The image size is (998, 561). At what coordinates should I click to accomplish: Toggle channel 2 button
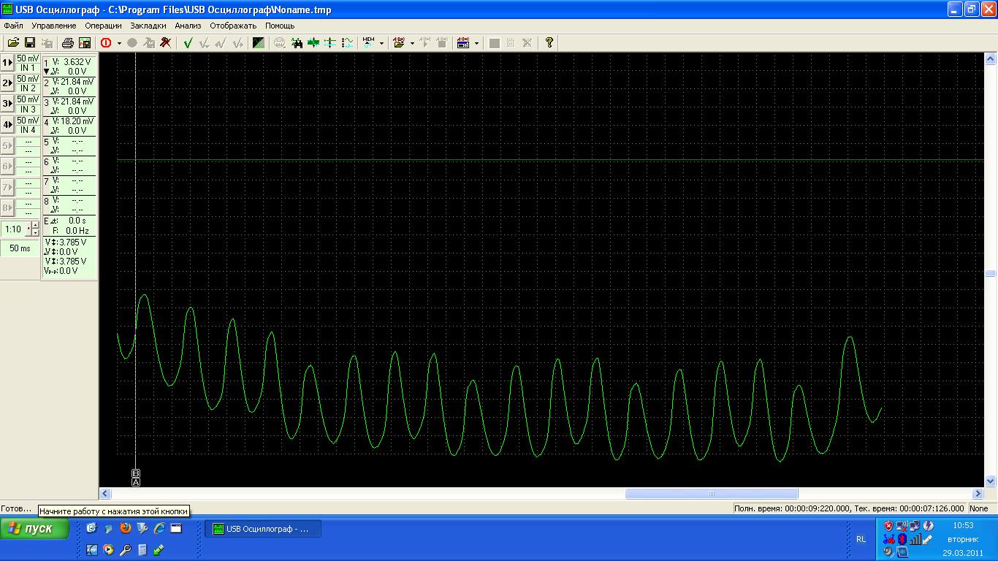[7, 83]
